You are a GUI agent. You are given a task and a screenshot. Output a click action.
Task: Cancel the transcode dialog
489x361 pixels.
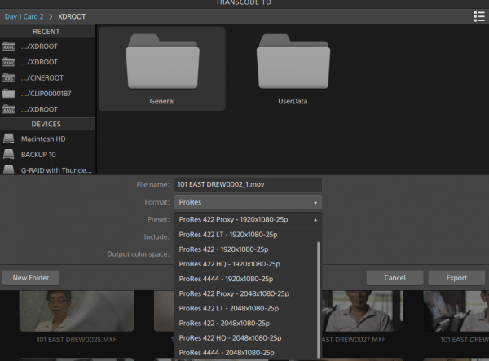(x=395, y=278)
